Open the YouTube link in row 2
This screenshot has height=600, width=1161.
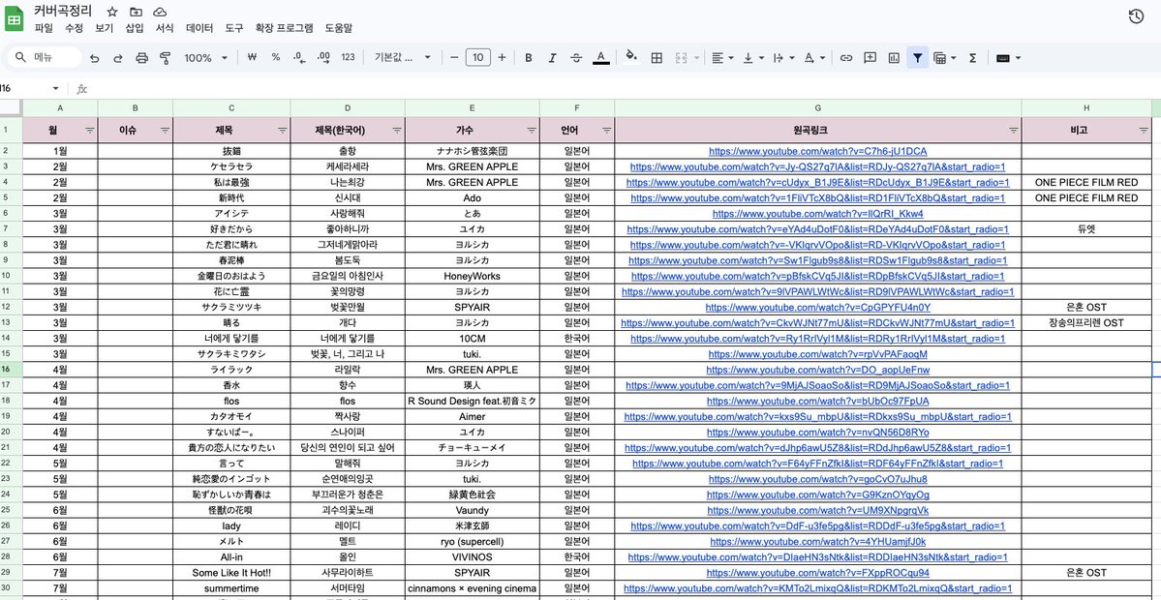coord(816,150)
